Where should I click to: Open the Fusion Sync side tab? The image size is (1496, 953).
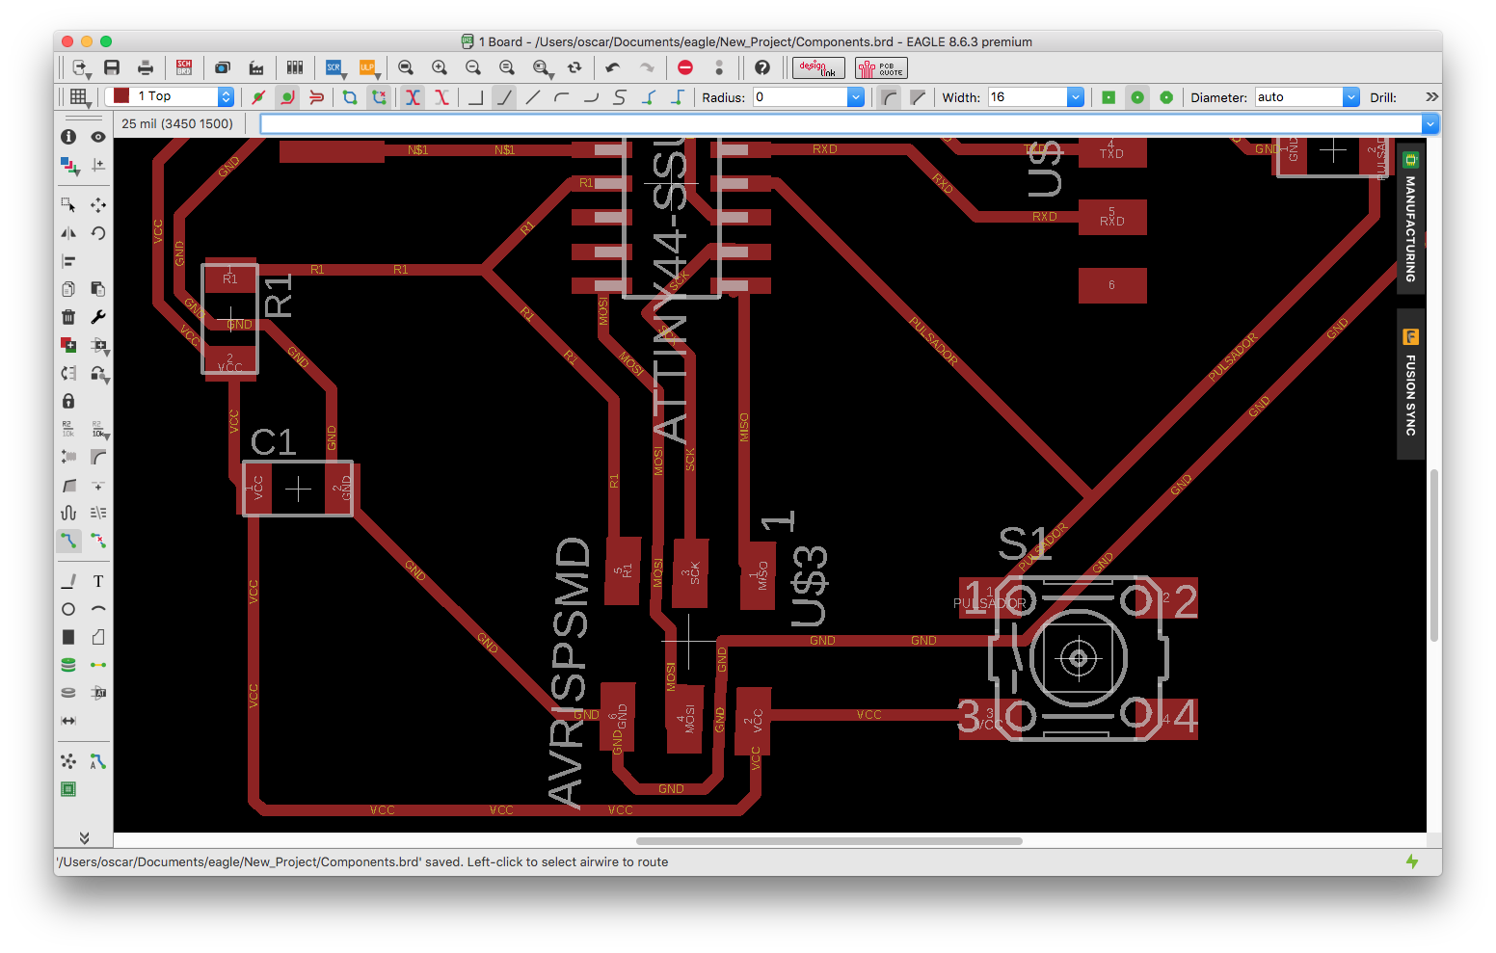tap(1410, 384)
